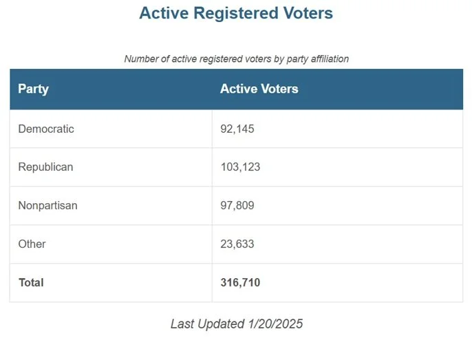Click the Other count 23,633
Image resolution: width=472 pixels, height=347 pixels.
pos(237,244)
